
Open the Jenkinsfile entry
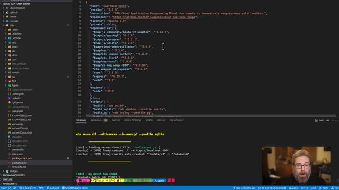[x=17, y=150]
